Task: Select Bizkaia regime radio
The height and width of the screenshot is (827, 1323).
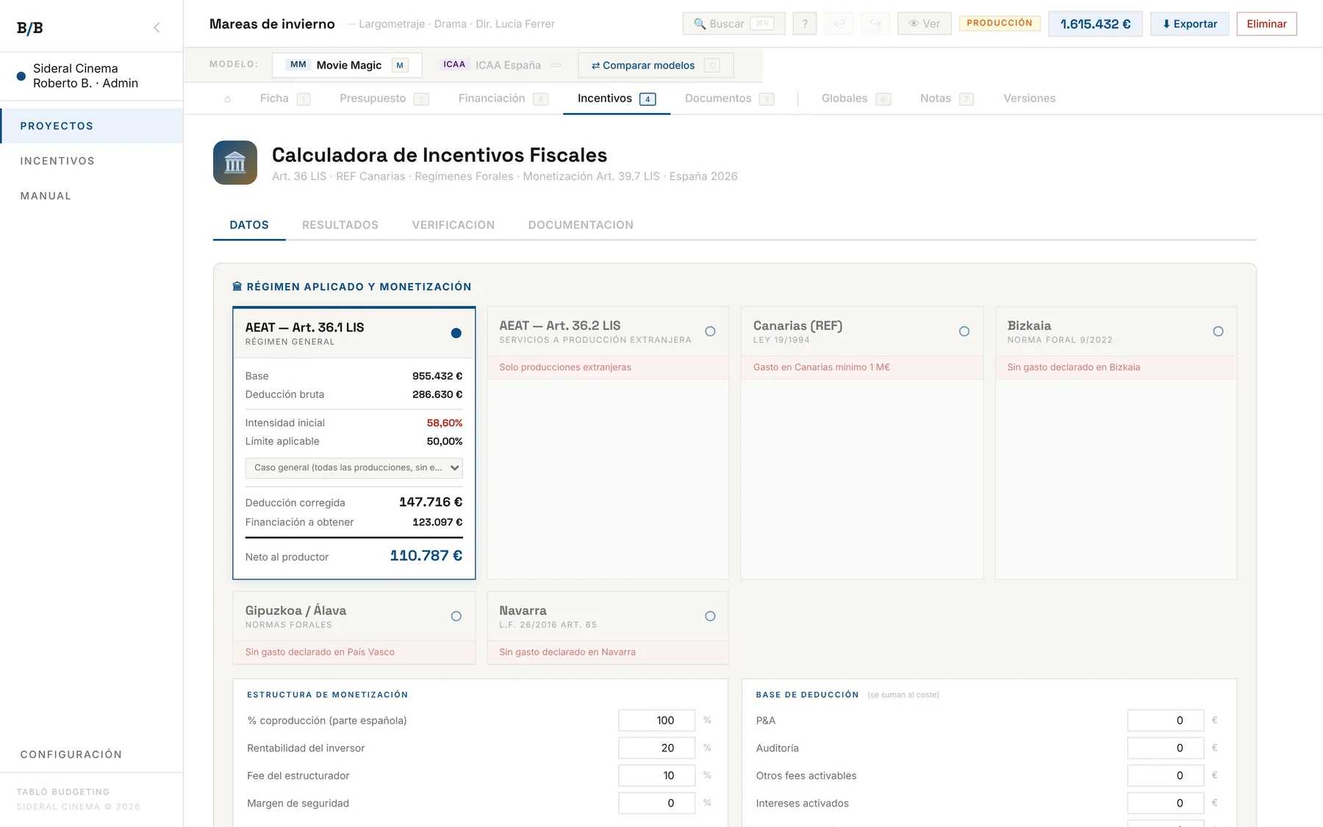Action: tap(1218, 332)
